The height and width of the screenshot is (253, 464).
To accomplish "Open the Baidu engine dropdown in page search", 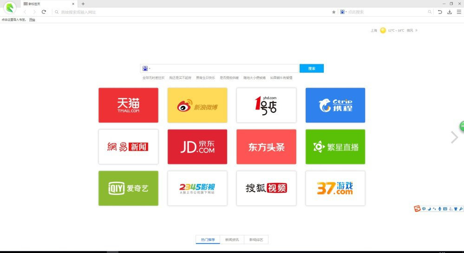I will pyautogui.click(x=146, y=68).
